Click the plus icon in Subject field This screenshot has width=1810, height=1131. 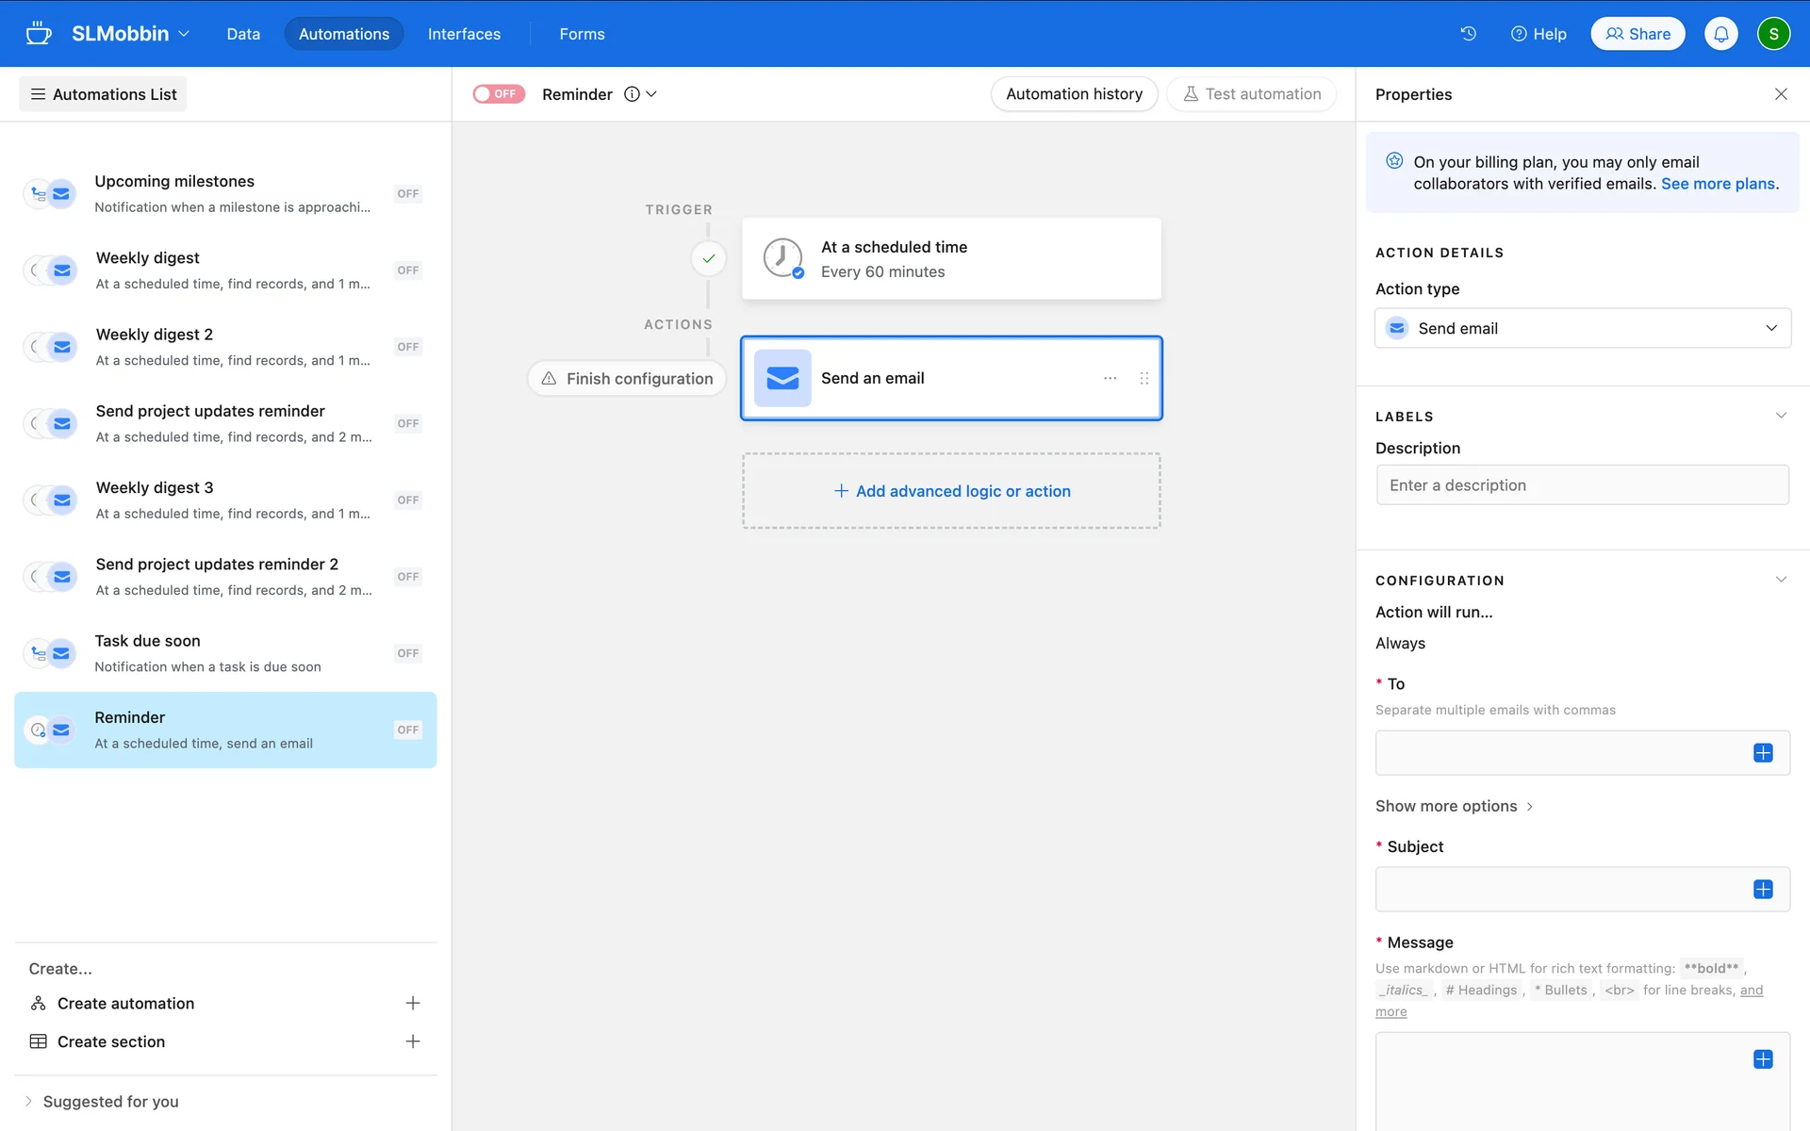(x=1763, y=889)
